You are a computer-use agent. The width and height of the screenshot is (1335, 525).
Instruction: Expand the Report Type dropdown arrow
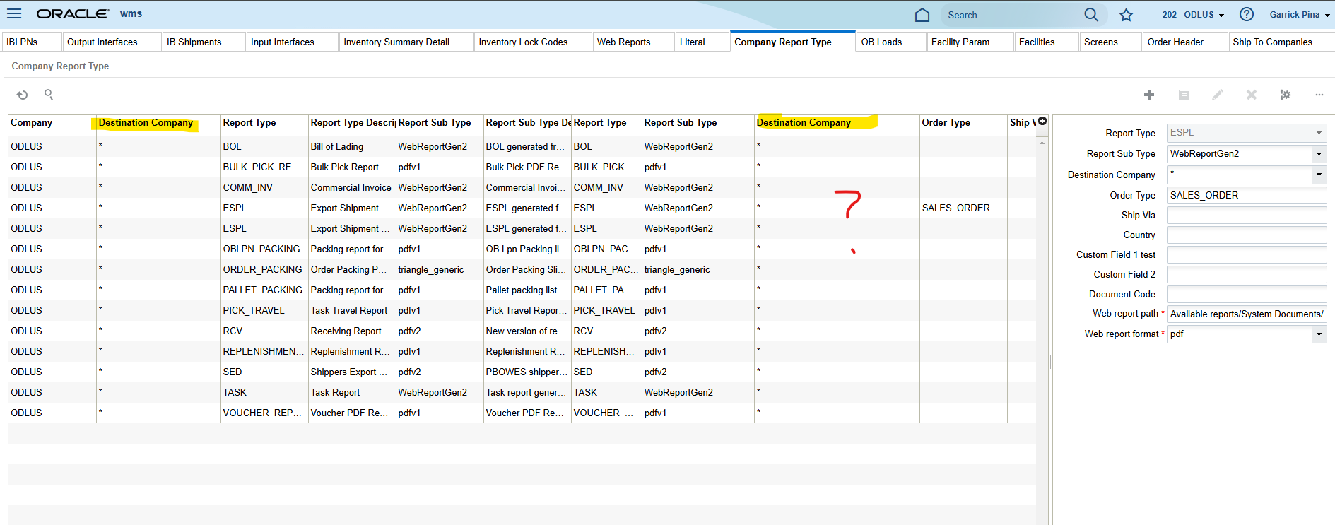[x=1319, y=133]
